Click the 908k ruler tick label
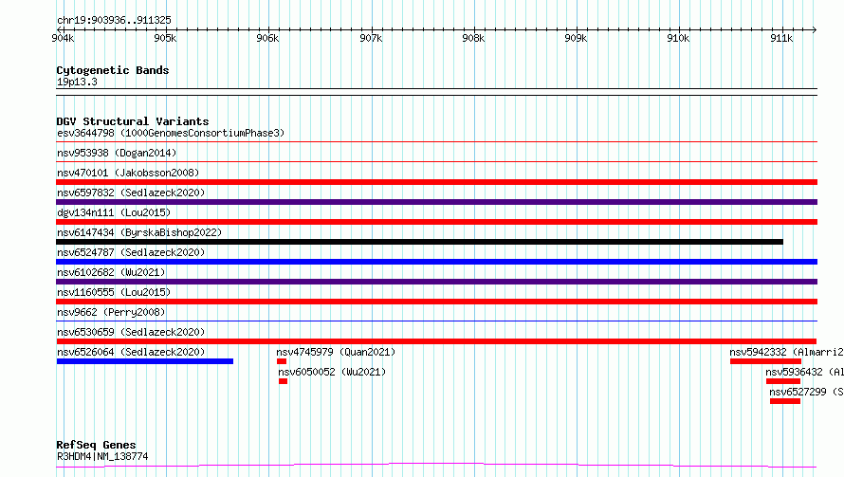Viewport: 844px width, 477px height. pyautogui.click(x=473, y=38)
